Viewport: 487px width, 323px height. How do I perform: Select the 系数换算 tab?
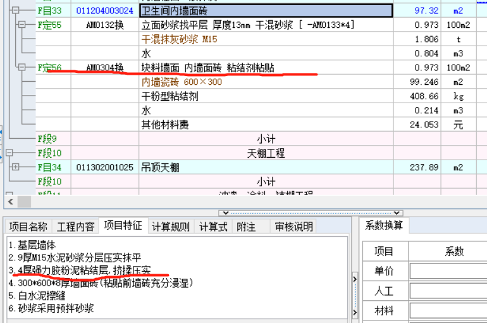[x=384, y=225]
